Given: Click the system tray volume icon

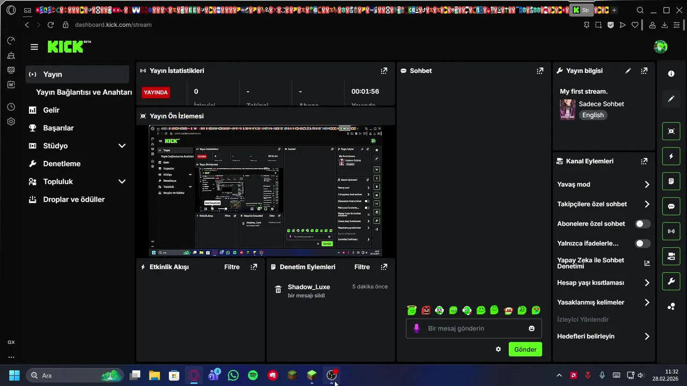Looking at the screenshot, I should click(640, 375).
